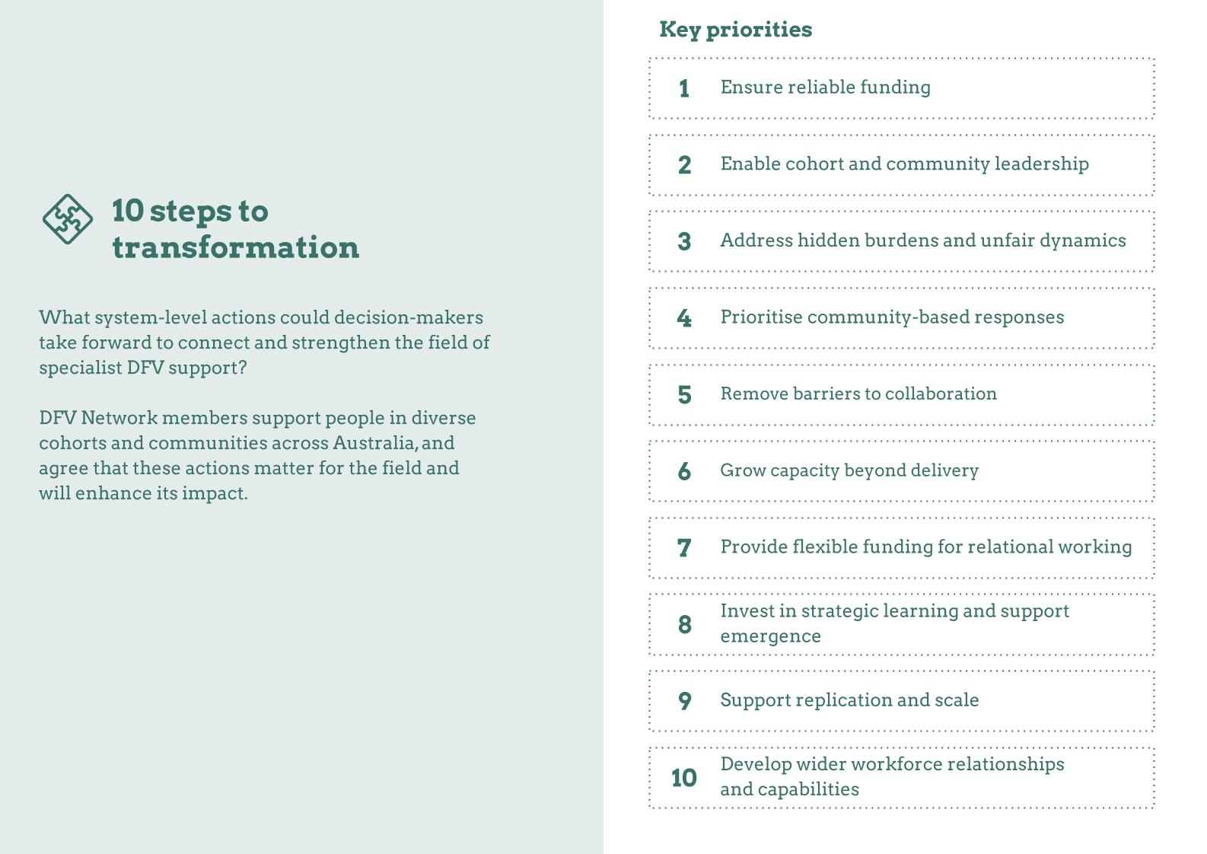The width and height of the screenshot is (1207, 854).
Task: Click 'Provide flexible funding for relational working'
Action: pos(901,548)
